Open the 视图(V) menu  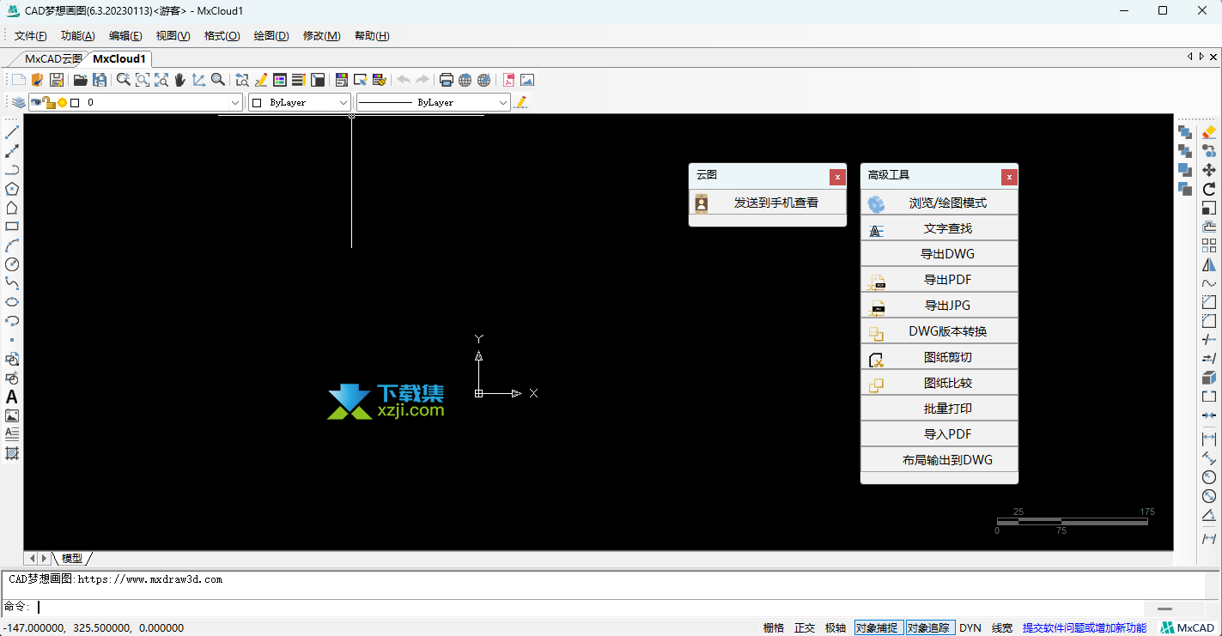pos(173,36)
